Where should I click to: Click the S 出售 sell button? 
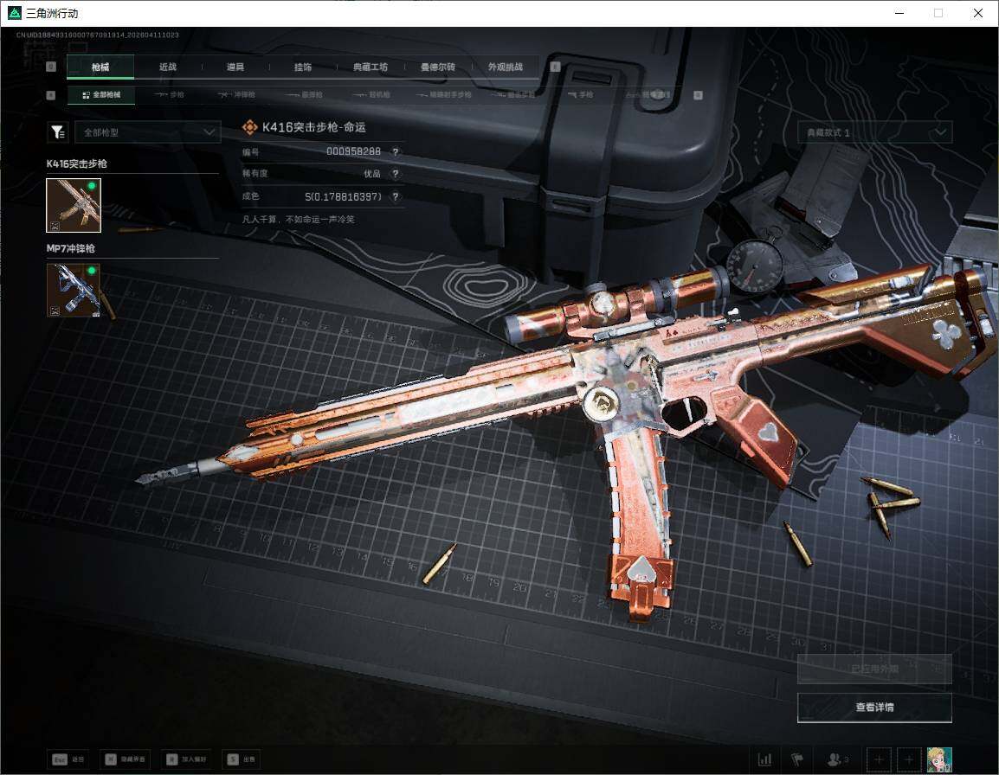pos(242,759)
